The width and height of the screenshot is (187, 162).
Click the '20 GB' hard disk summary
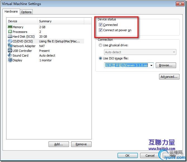pos(43,37)
